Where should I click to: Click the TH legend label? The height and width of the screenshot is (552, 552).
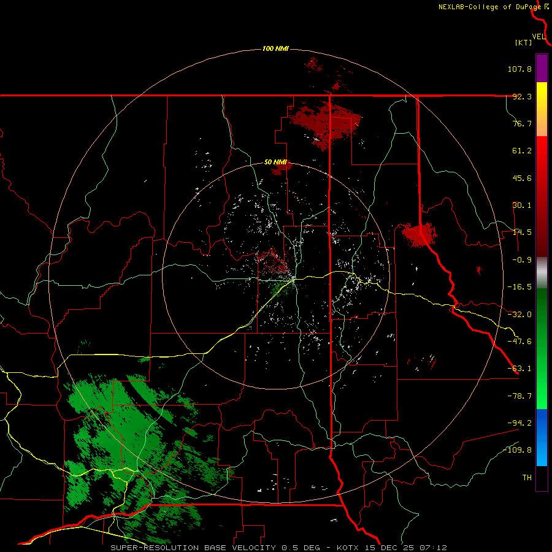pyautogui.click(x=527, y=478)
